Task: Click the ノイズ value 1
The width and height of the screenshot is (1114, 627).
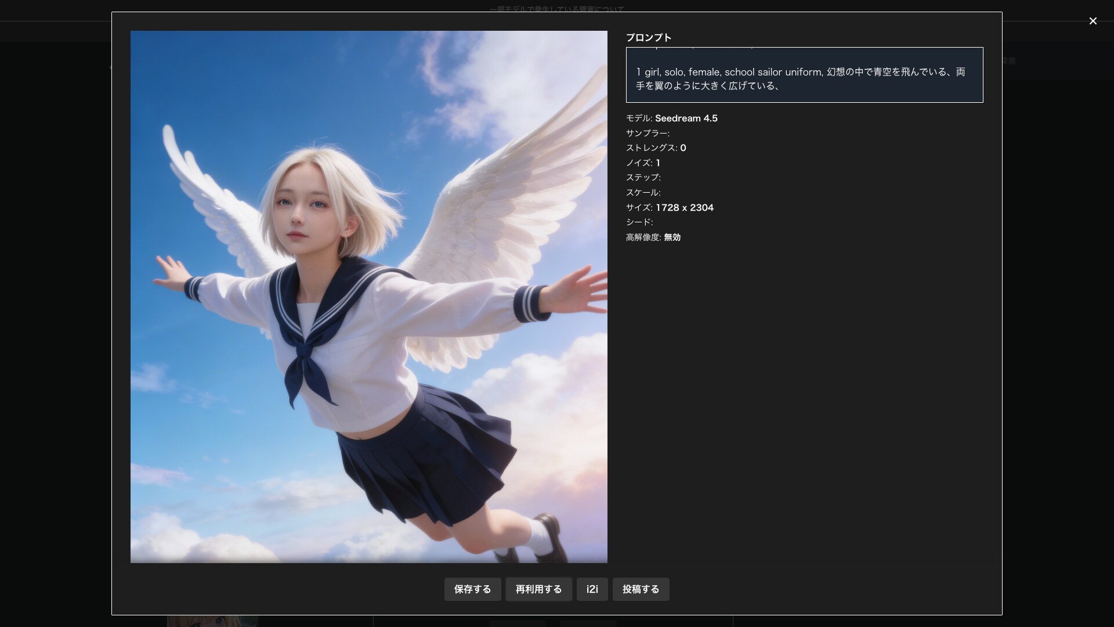Action: click(x=658, y=163)
